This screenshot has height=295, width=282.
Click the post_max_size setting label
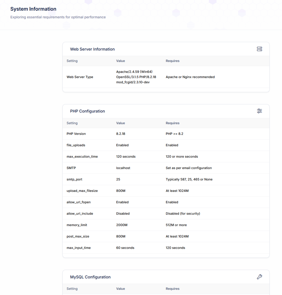coord(78,236)
